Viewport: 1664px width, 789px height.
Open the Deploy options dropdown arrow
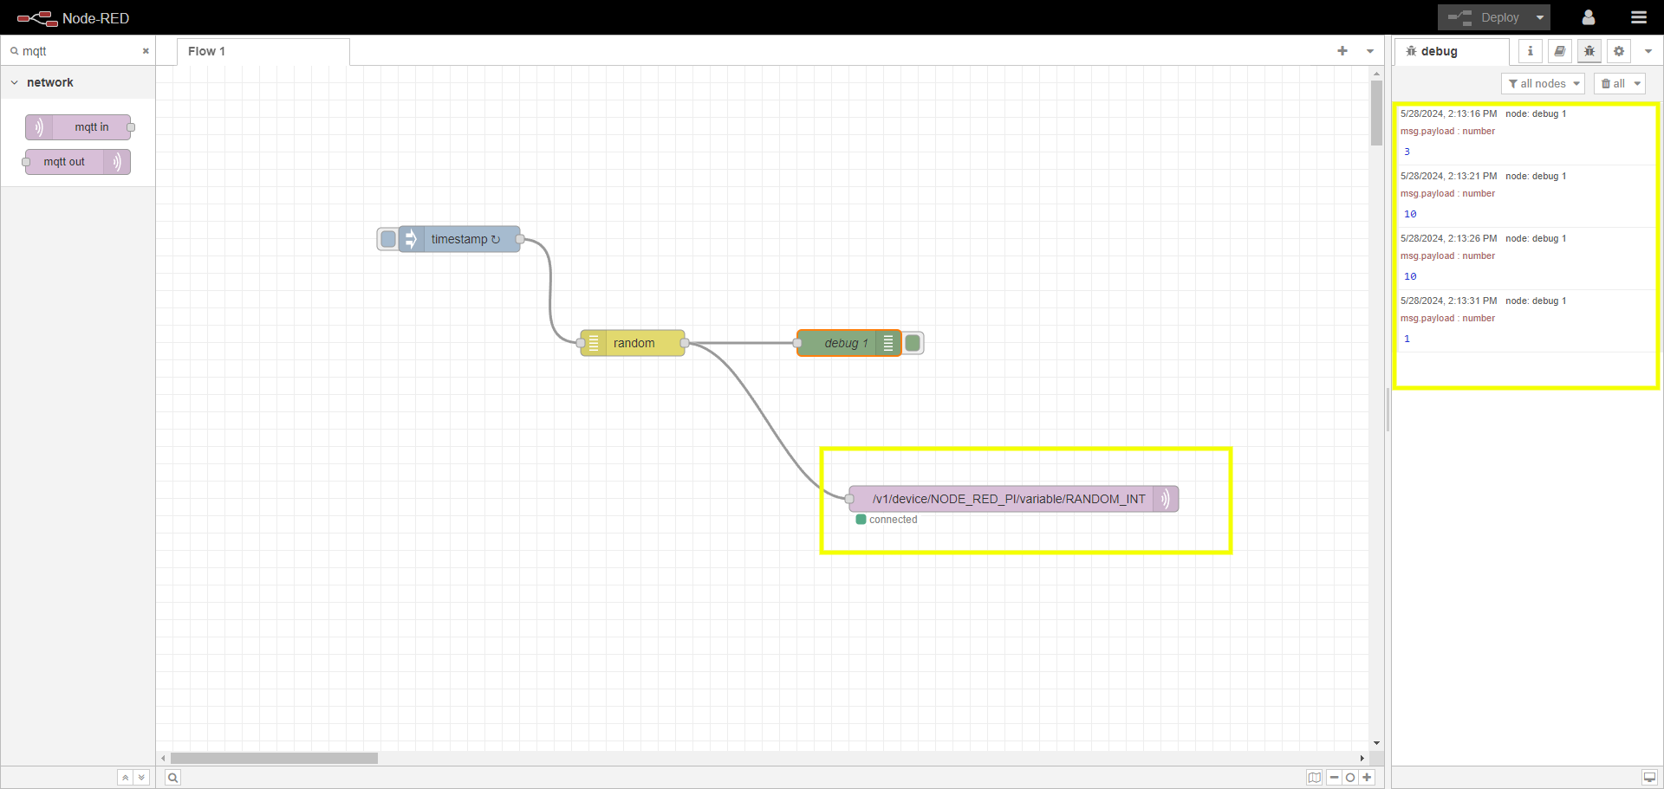pyautogui.click(x=1540, y=17)
